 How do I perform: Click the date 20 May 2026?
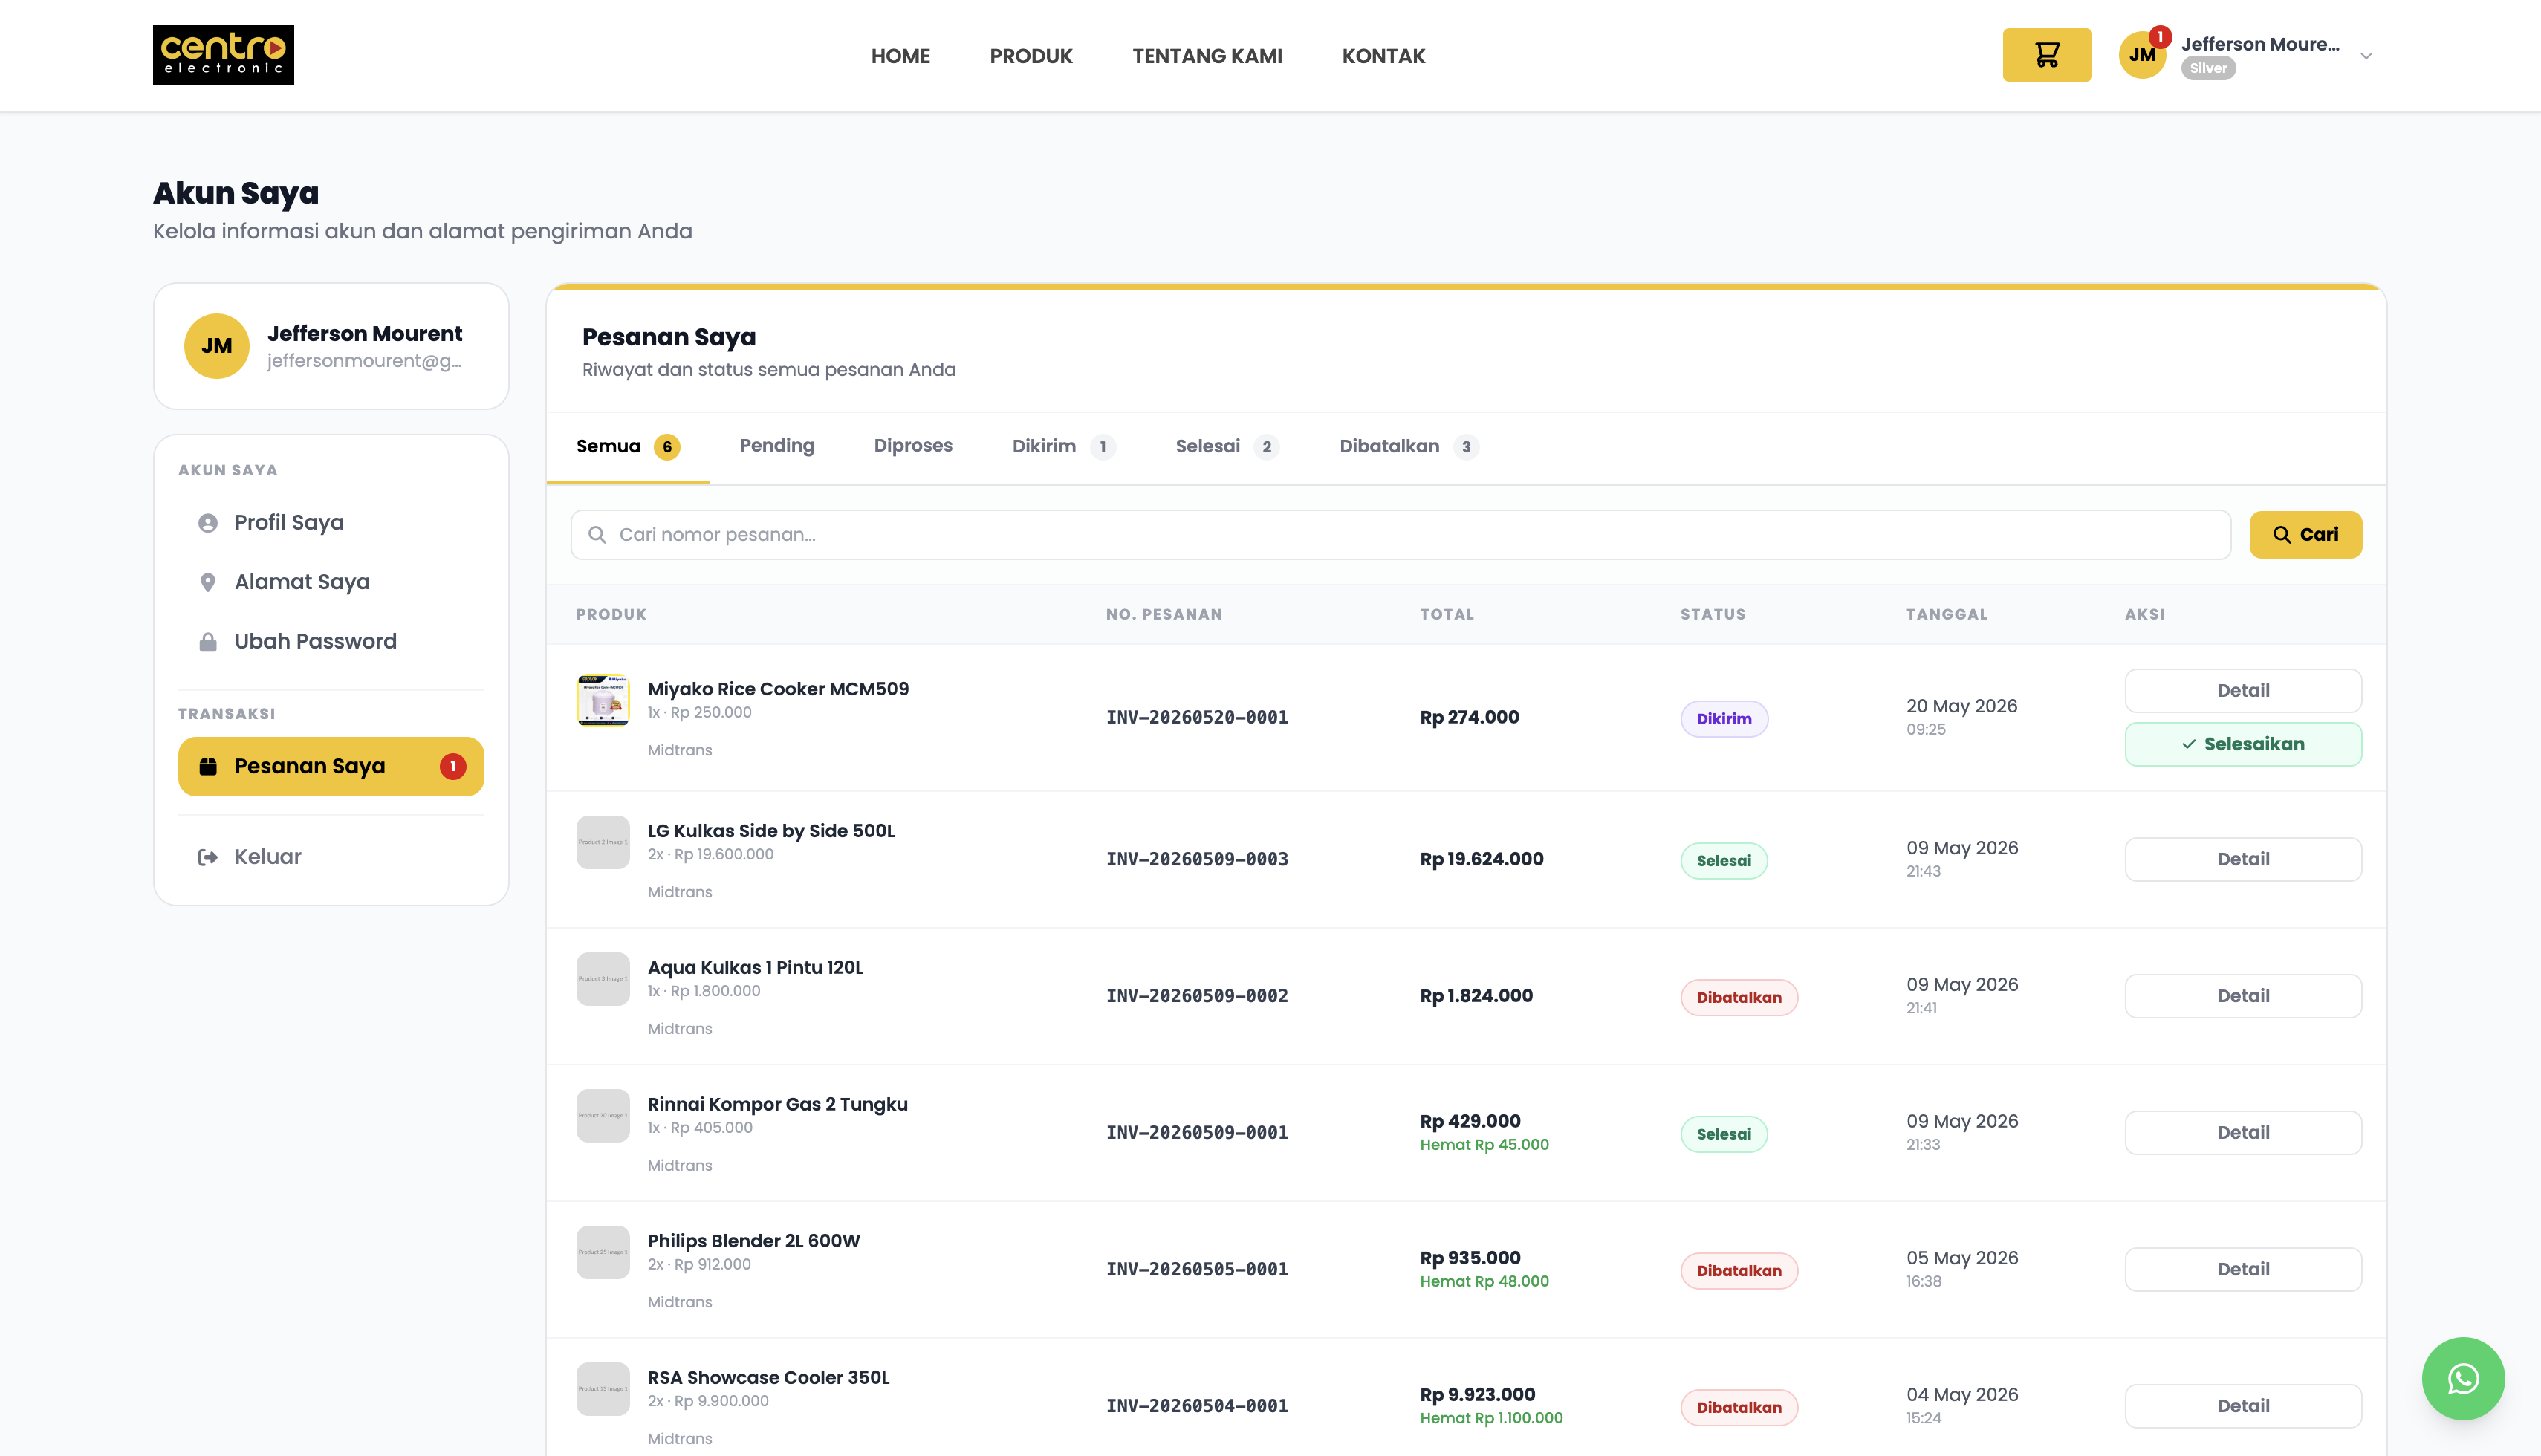(x=1962, y=706)
